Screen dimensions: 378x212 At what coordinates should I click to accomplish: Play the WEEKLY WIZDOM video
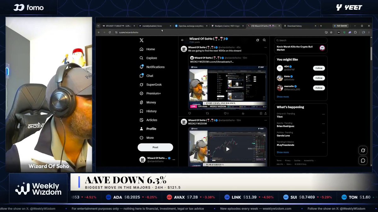click(228, 149)
